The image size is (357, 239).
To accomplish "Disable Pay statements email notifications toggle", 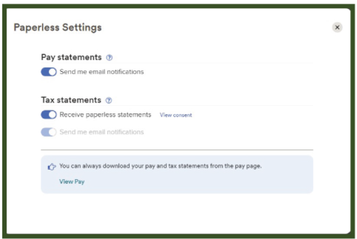I will [x=49, y=72].
